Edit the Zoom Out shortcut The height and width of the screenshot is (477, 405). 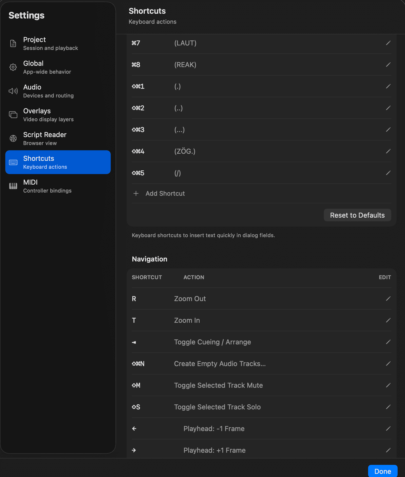[x=388, y=298]
